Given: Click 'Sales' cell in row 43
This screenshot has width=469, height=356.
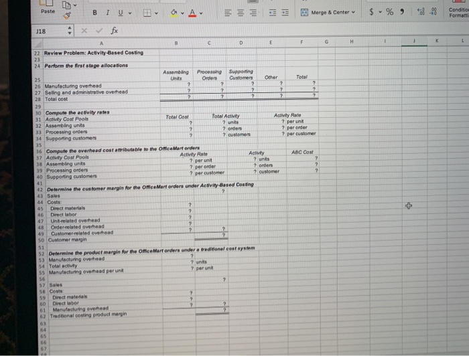Looking at the screenshot, I should (53, 196).
